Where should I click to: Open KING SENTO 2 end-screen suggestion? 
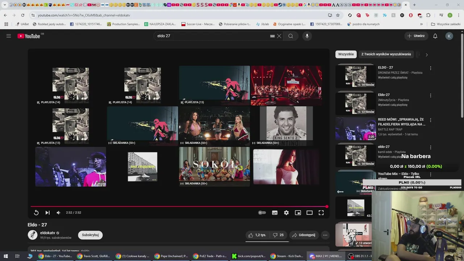click(x=286, y=125)
